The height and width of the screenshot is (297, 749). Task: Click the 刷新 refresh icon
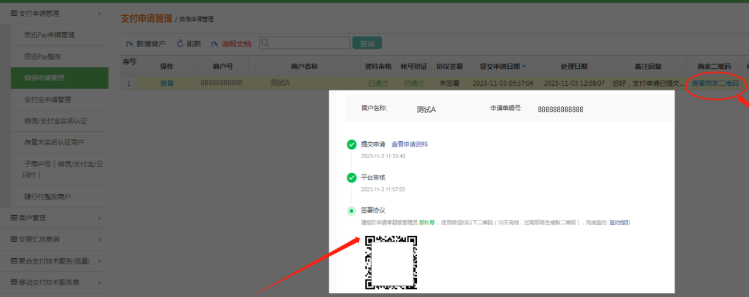click(180, 44)
